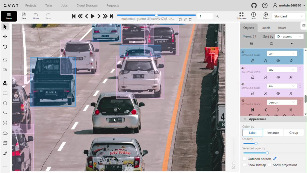Open the three-dot menu for object 39

click(x=300, y=53)
